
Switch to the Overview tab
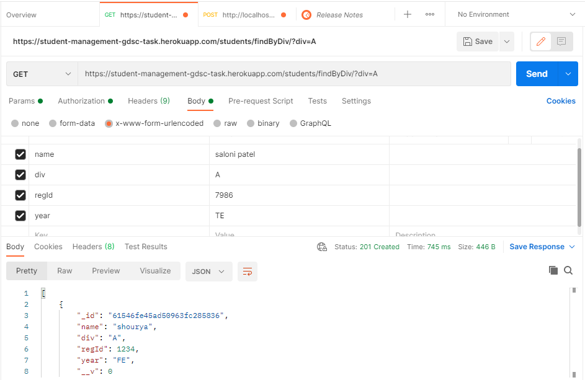[x=21, y=15]
